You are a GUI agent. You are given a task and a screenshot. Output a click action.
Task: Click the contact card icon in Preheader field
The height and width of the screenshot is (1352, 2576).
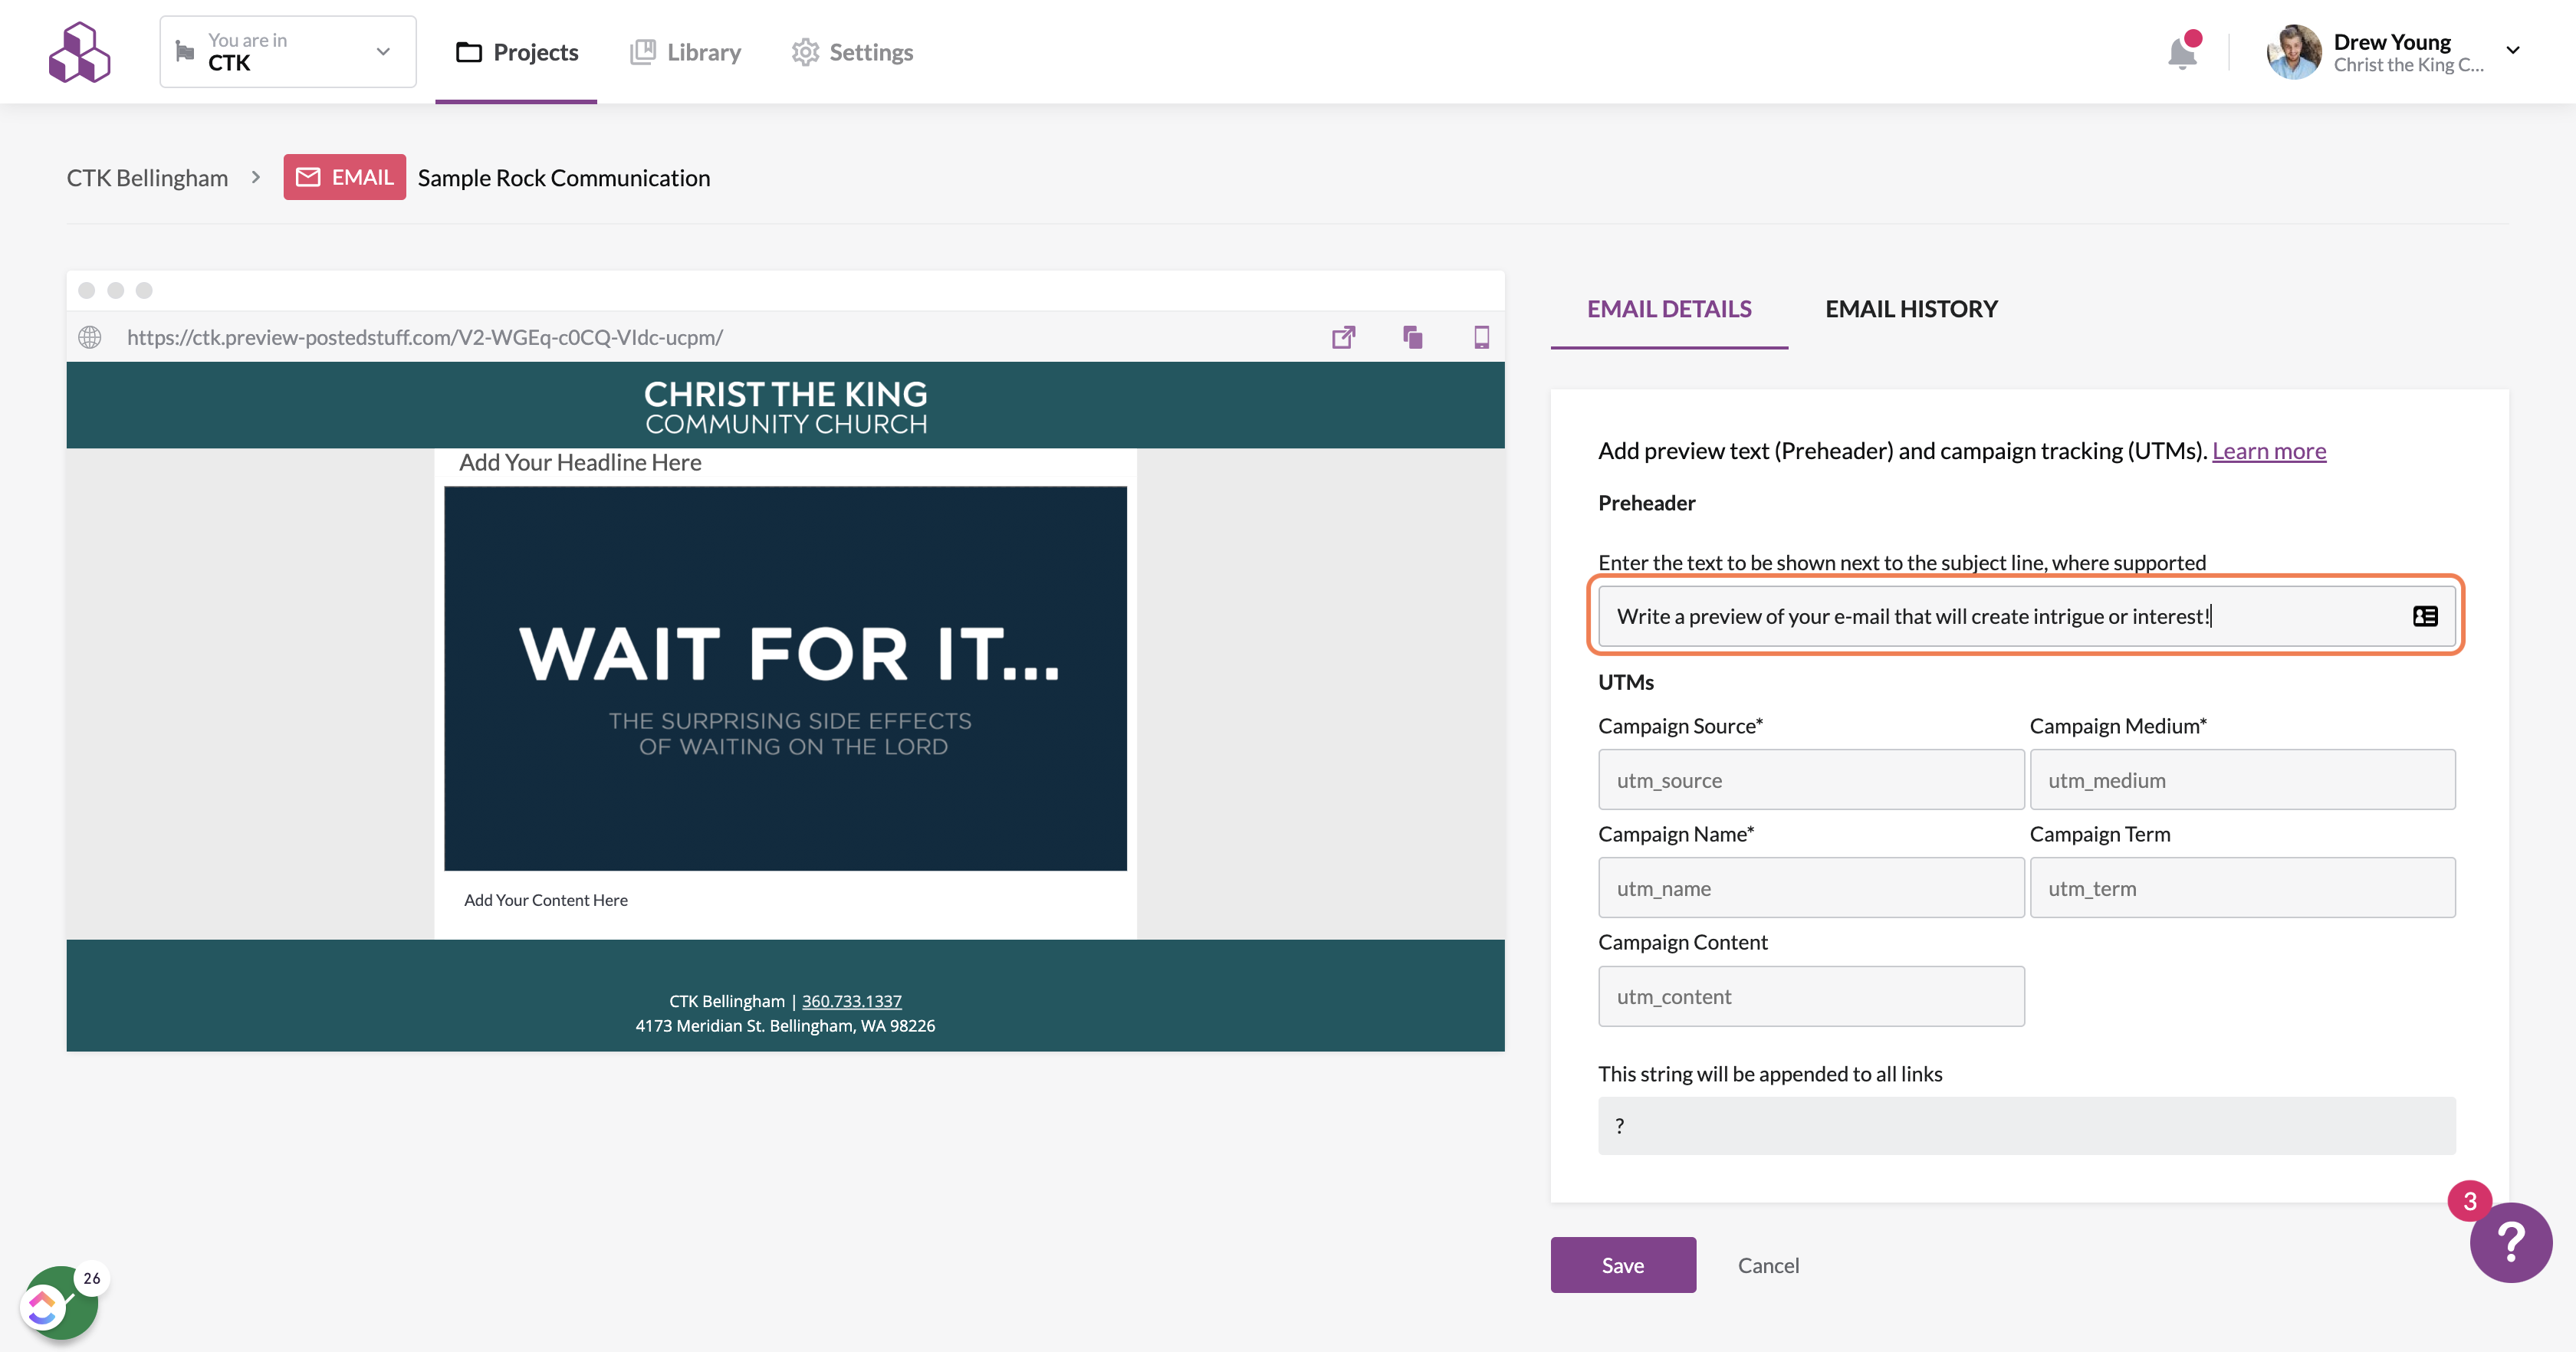tap(2425, 616)
